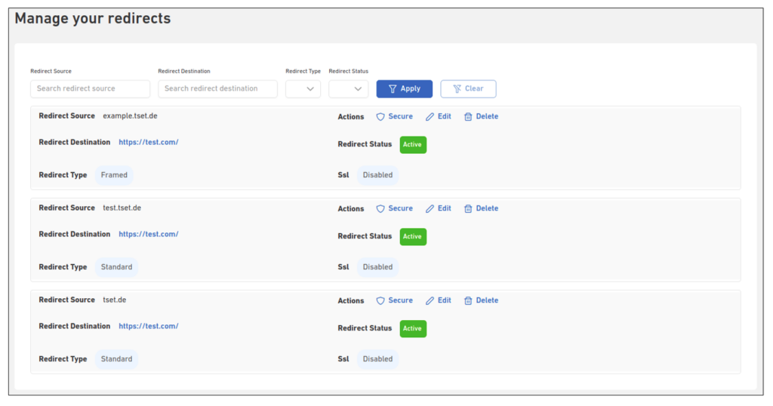Click the Secure shield icon for example.tset.de

[x=380, y=117]
